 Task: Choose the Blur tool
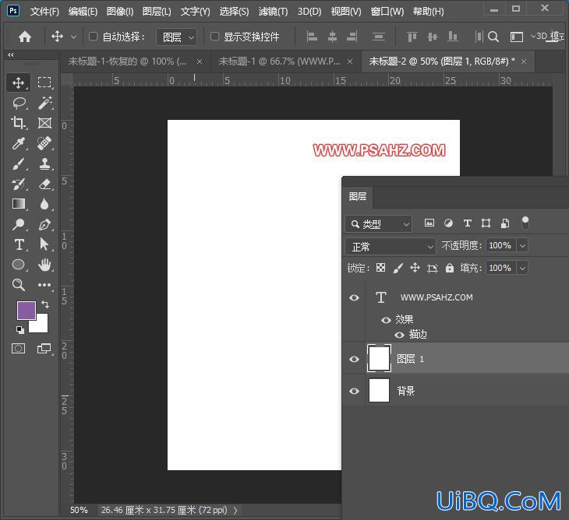pos(44,204)
